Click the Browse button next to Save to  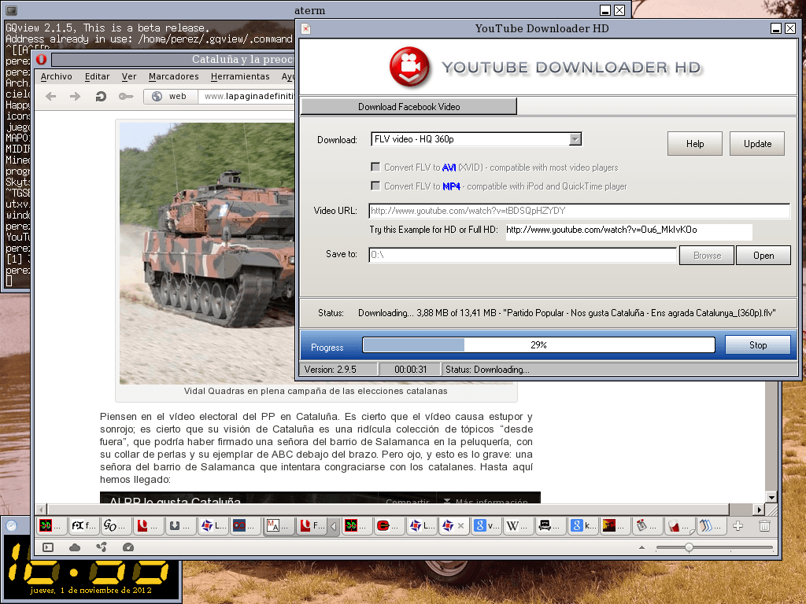coord(707,256)
